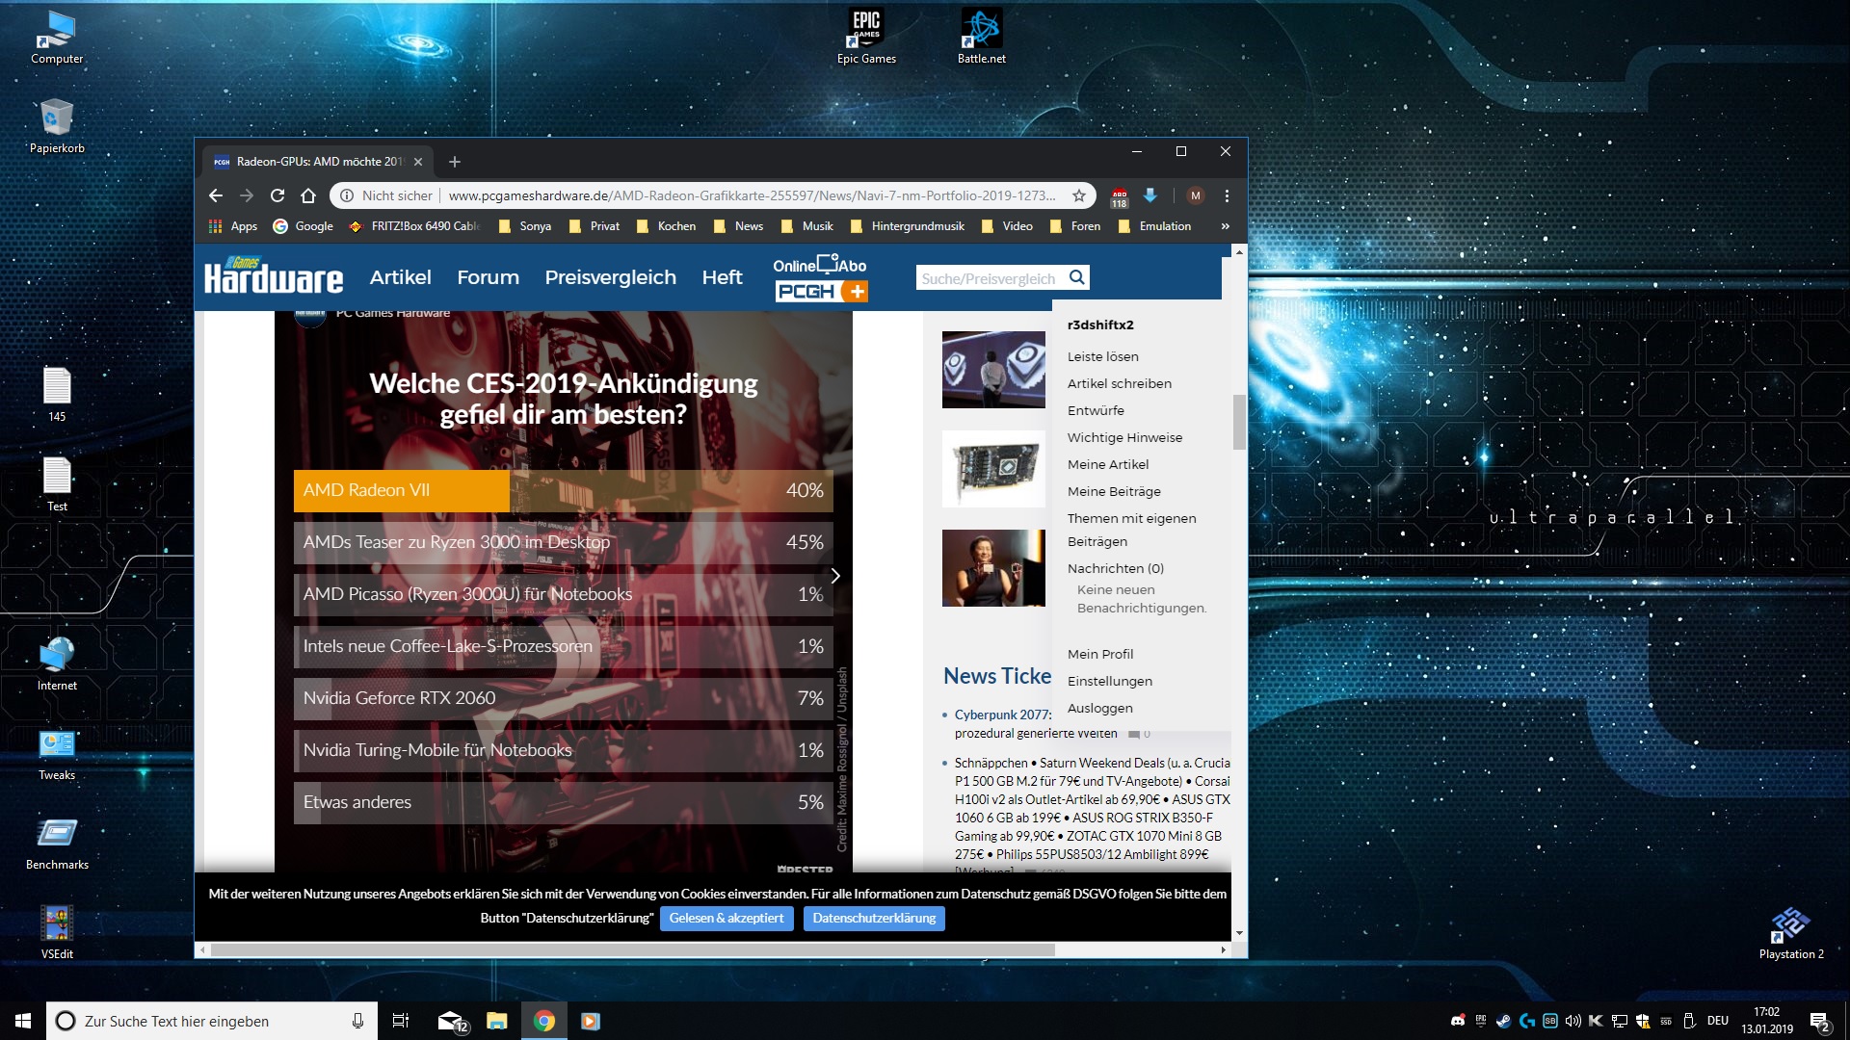Viewport: 1850px width, 1040px height.
Task: Open the Forum menu item
Action: click(488, 277)
